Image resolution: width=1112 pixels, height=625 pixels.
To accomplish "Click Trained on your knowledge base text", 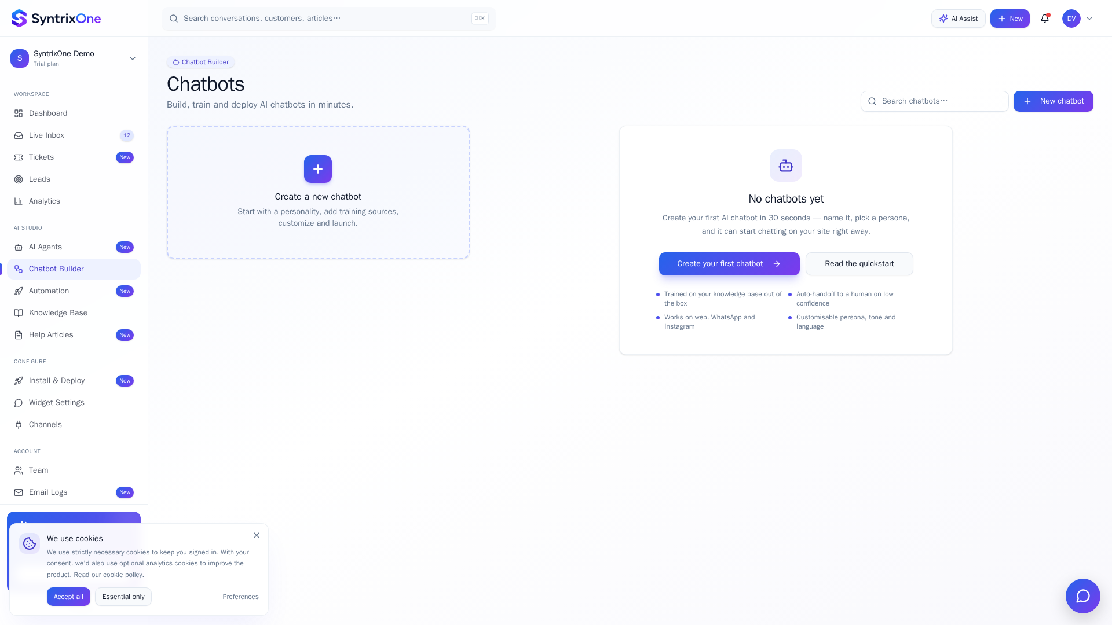I will tap(723, 299).
